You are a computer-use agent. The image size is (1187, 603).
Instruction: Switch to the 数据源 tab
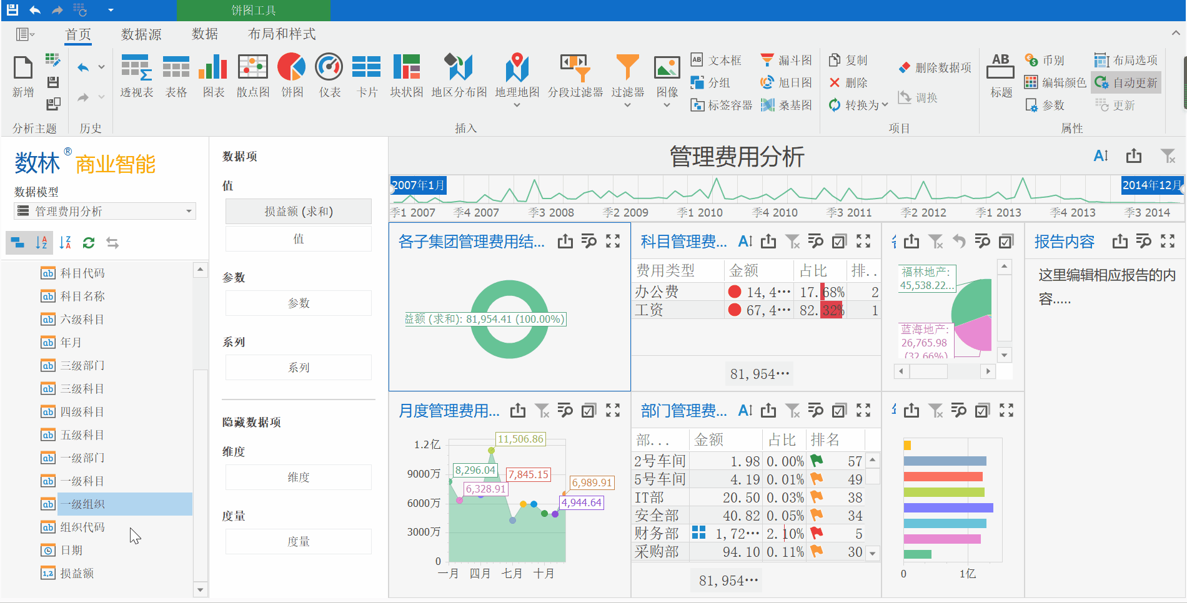pyautogui.click(x=141, y=34)
